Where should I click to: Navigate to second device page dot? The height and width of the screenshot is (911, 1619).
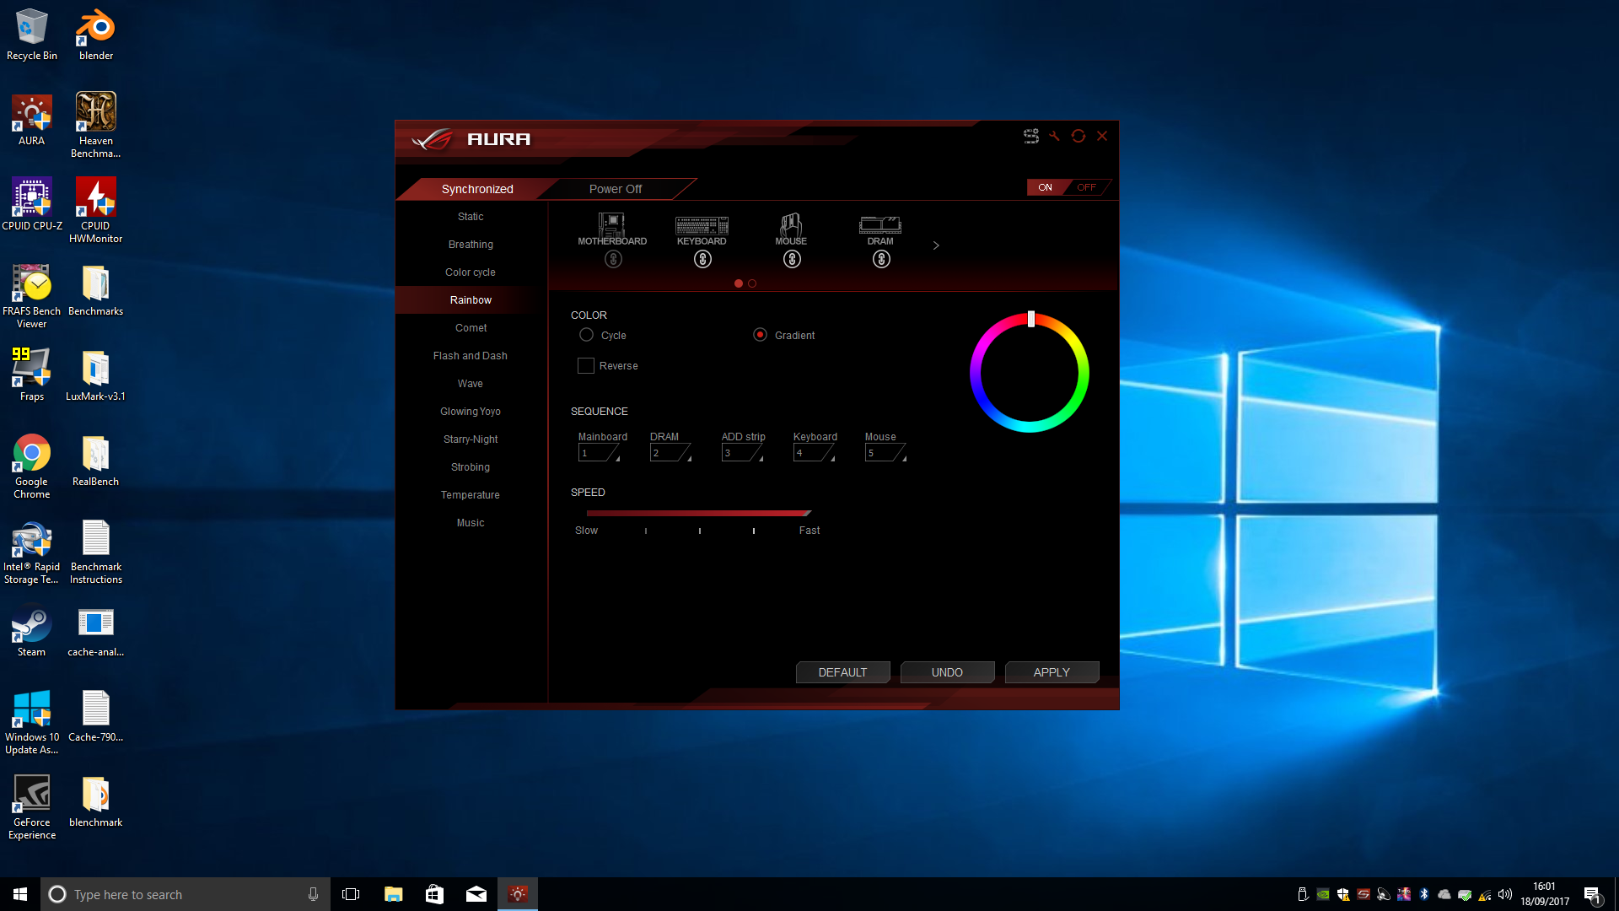[751, 283]
